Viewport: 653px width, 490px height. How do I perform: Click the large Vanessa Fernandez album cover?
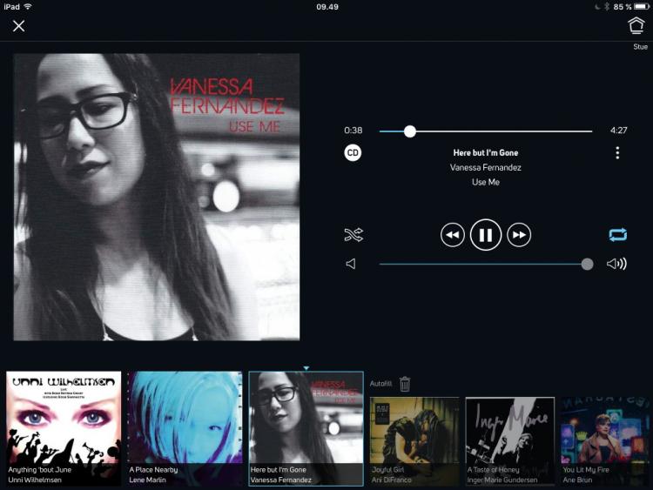click(156, 197)
